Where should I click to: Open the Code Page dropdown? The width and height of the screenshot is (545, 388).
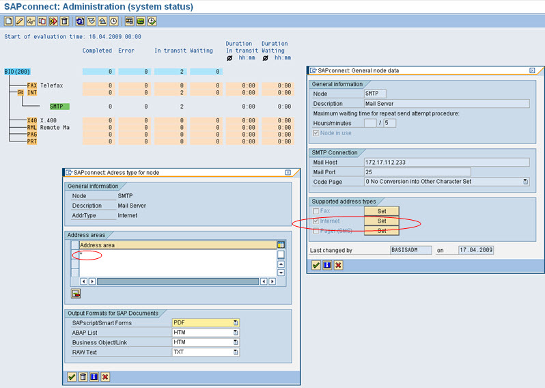click(526, 182)
